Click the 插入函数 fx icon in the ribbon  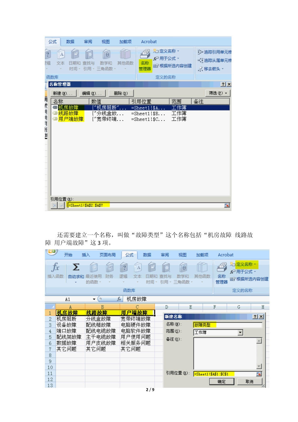55,267
